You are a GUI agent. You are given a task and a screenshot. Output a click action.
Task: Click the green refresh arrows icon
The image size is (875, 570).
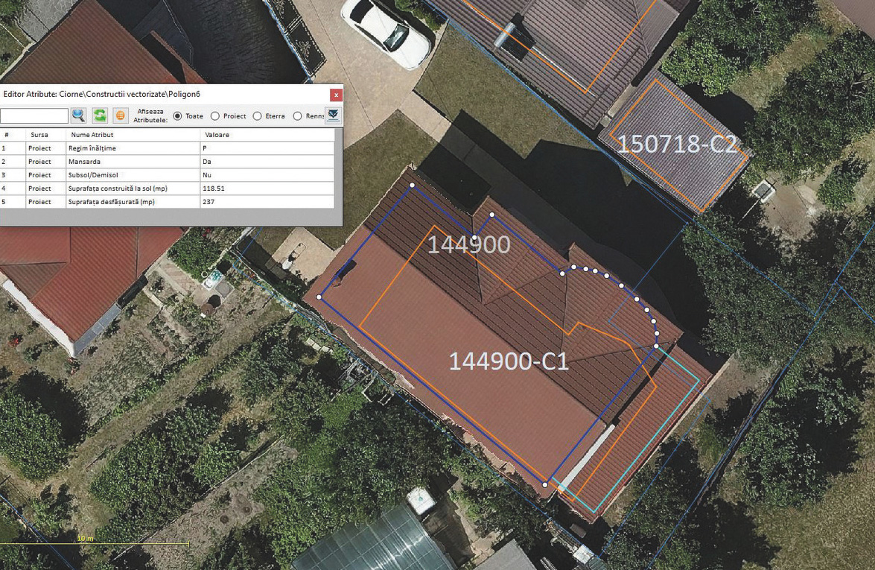100,115
